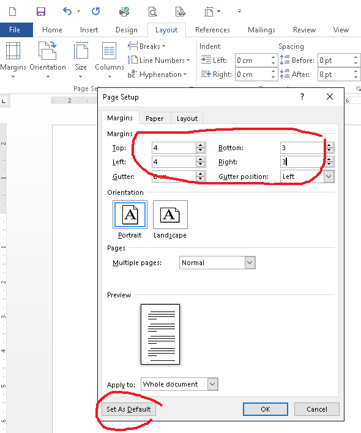Decrease Right margin with down spinner
The image size is (361, 433).
point(329,164)
